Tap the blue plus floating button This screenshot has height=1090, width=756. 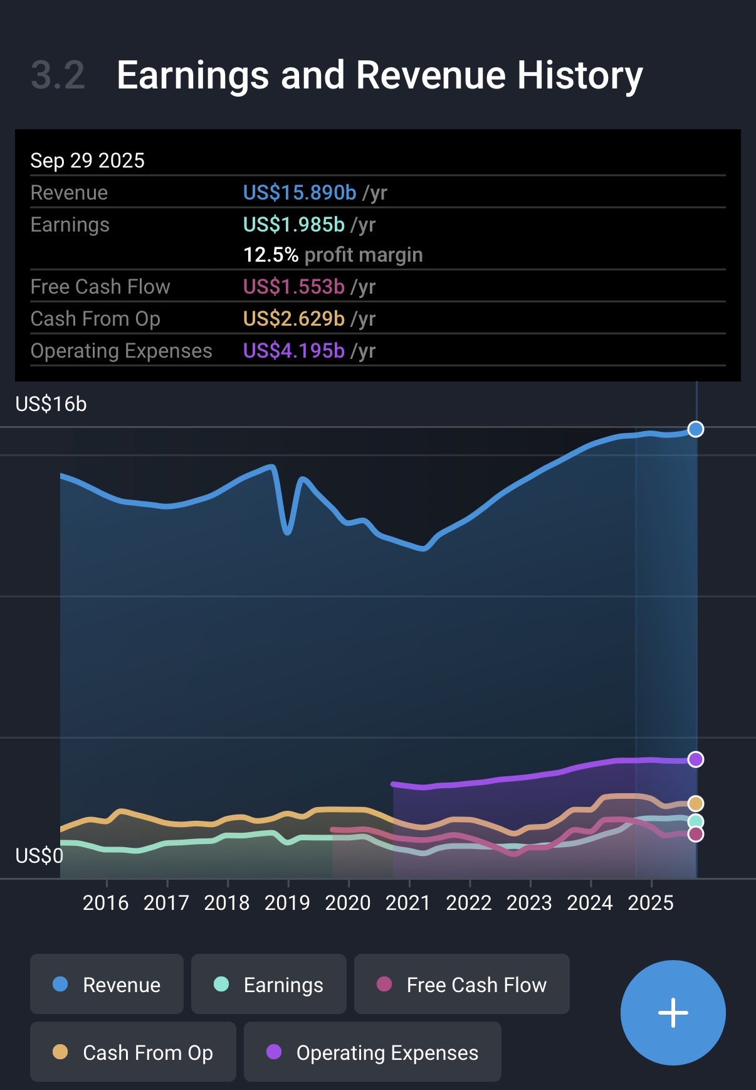pos(673,1012)
